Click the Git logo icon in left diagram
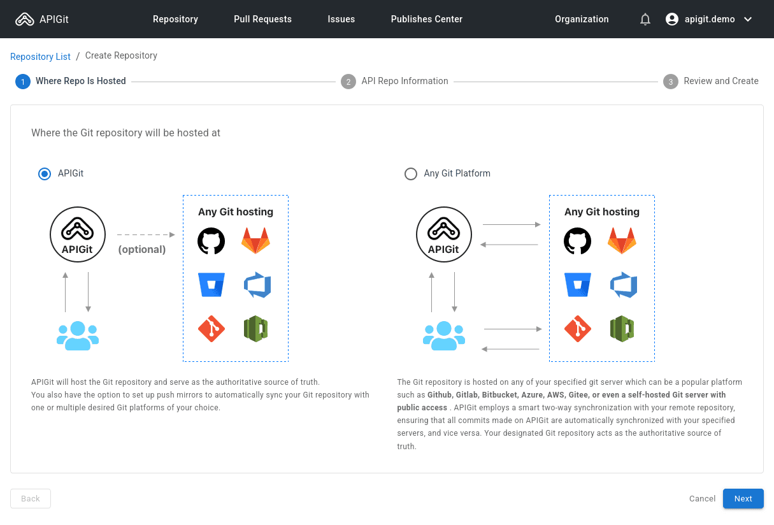The width and height of the screenshot is (774, 525). coord(211,329)
